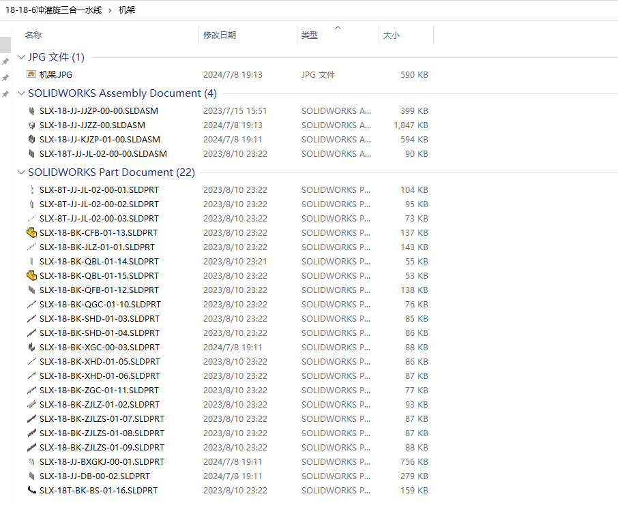The image size is (618, 505).
Task: Click the gray left sidebar scrollbar thumb
Action: 5,44
